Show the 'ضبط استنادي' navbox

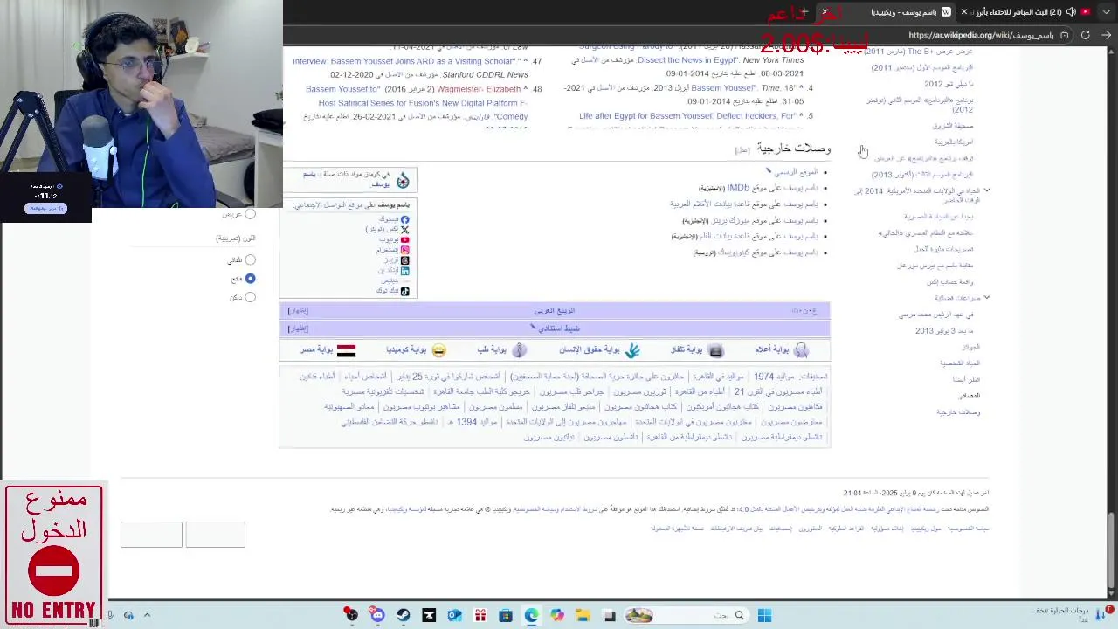[x=298, y=328]
